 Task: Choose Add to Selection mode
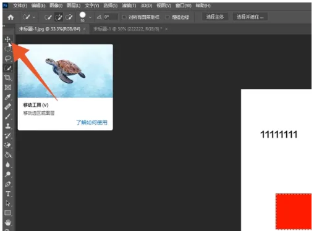(x=59, y=17)
